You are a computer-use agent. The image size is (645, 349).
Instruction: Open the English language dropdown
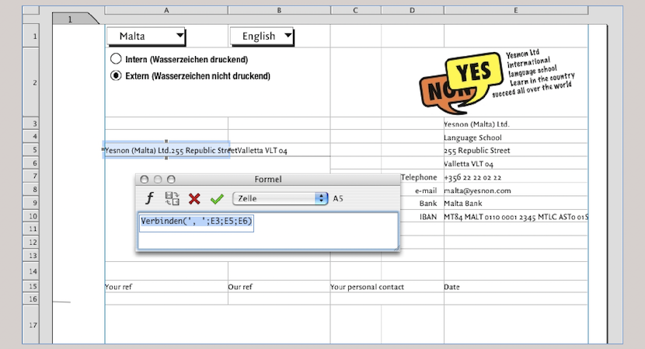click(262, 36)
